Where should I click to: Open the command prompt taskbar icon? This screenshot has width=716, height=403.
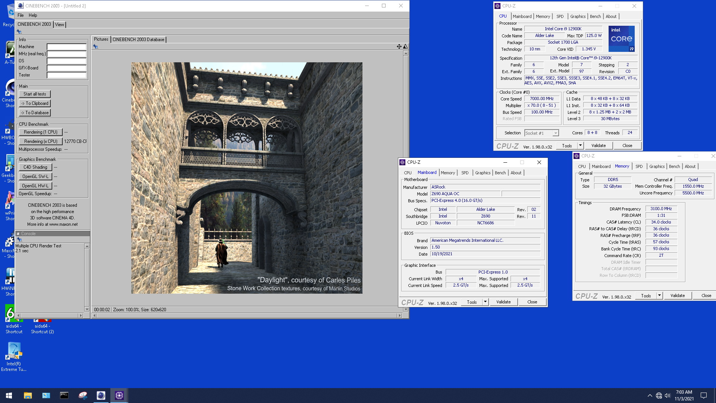[64, 396]
